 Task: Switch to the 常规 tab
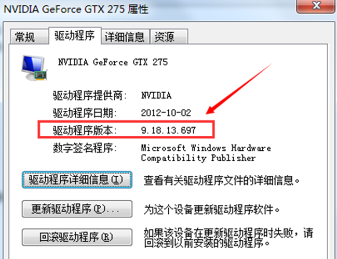(29, 37)
